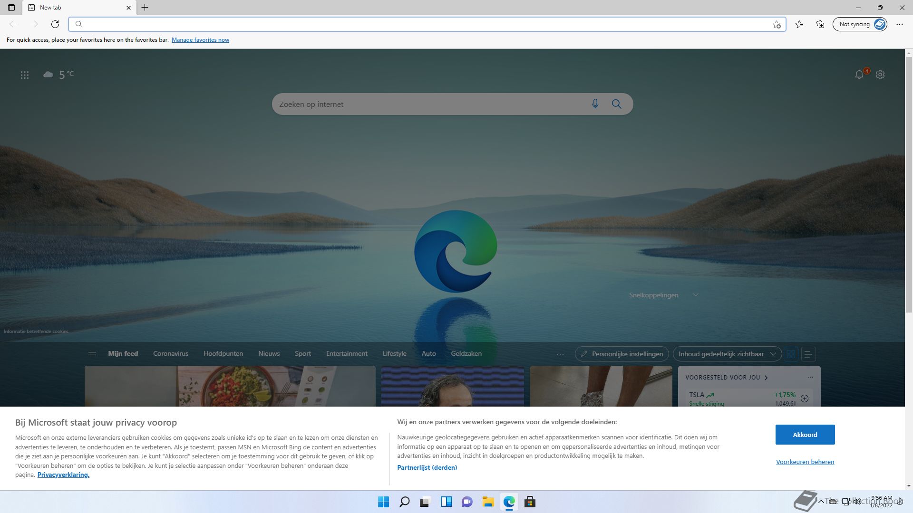Expand Voorgesteld voor jou chevron
The width and height of the screenshot is (913, 513).
[766, 378]
